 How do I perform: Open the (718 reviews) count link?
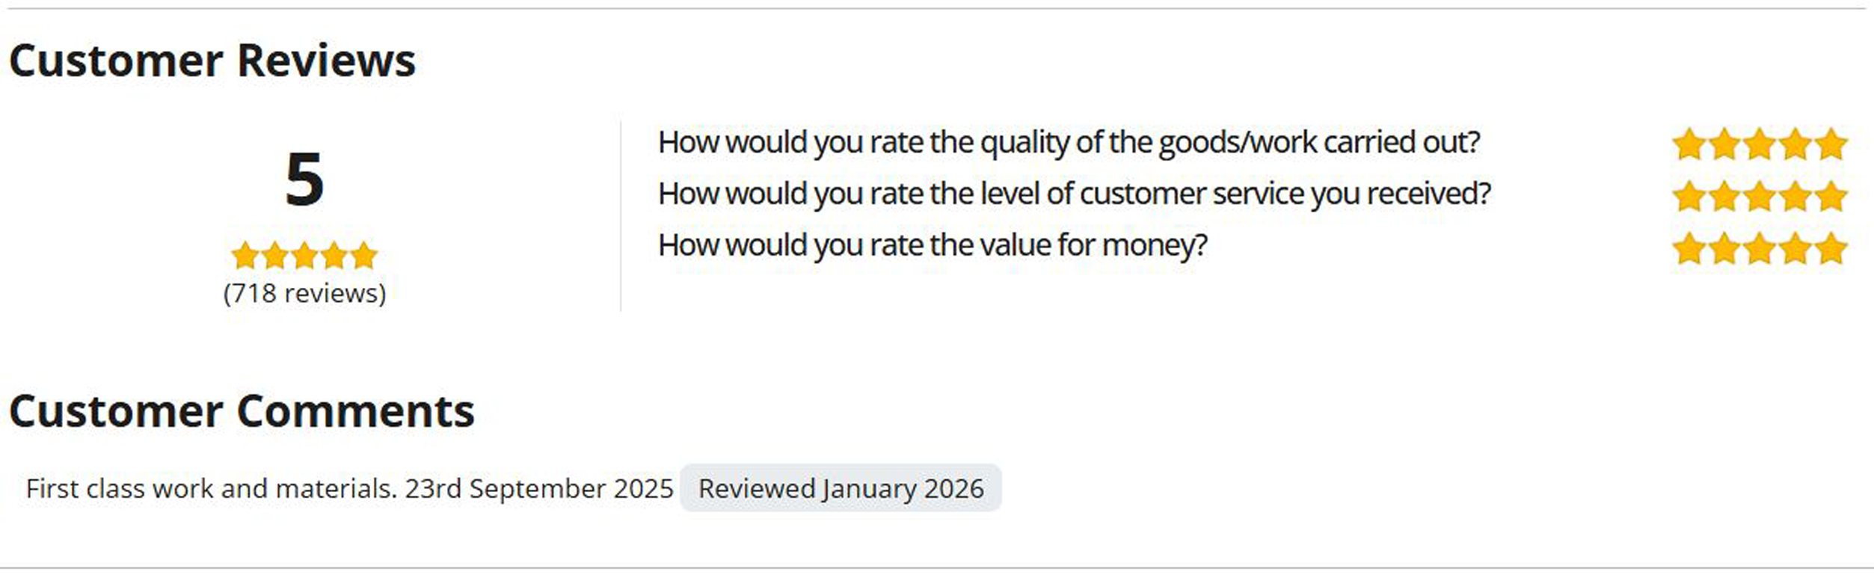point(304,293)
